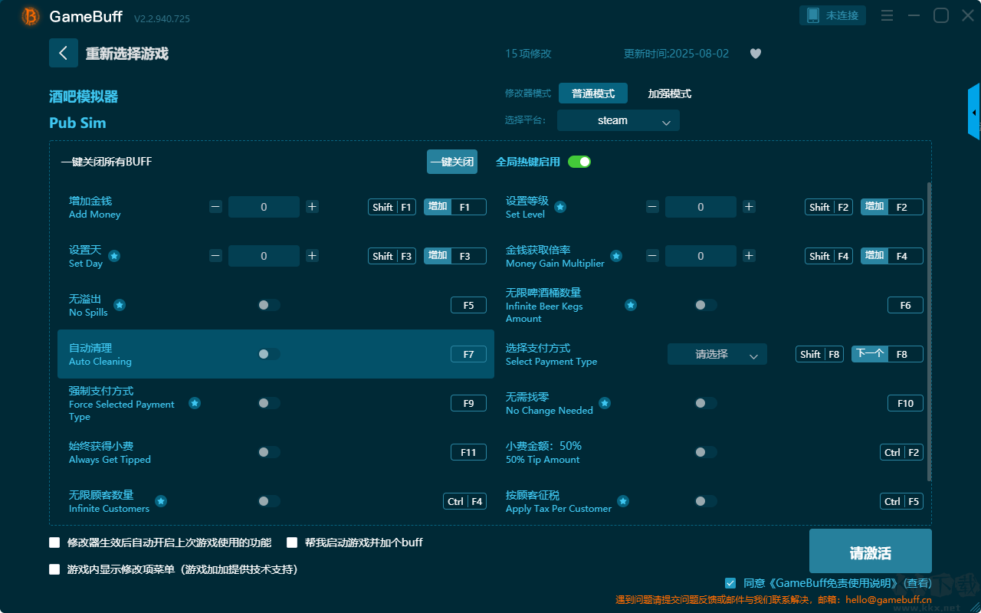The height and width of the screenshot is (613, 981).
Task: Turn on Auto Cleaning toggle
Action: (x=269, y=354)
